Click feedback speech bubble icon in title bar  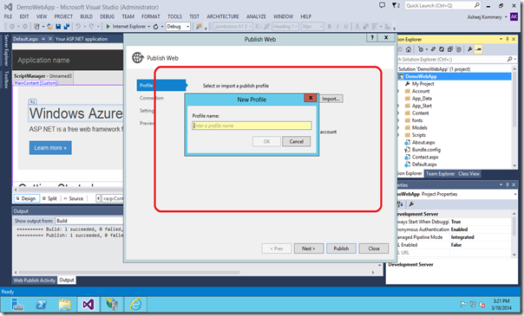pos(382,5)
